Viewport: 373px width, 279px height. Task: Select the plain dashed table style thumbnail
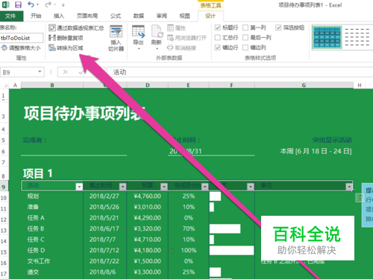pos(357,37)
